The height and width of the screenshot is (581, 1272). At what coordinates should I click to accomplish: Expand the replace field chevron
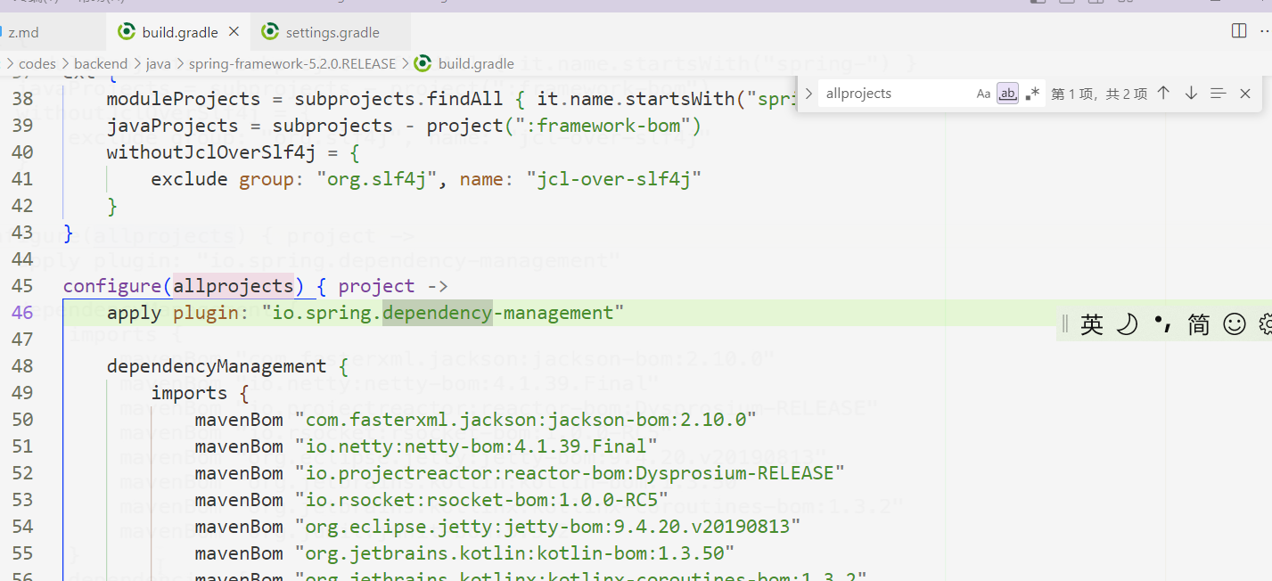(x=808, y=94)
